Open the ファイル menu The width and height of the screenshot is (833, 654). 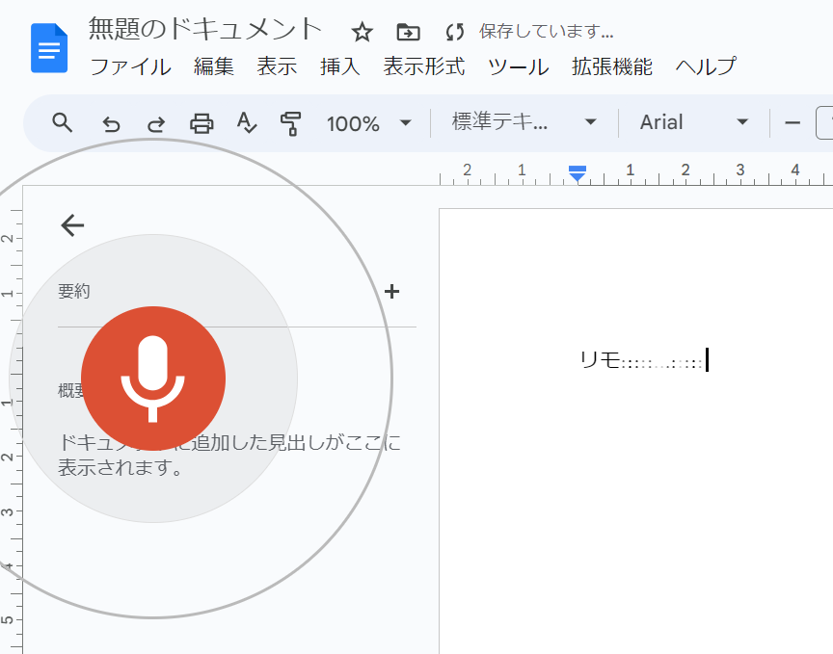tap(130, 66)
